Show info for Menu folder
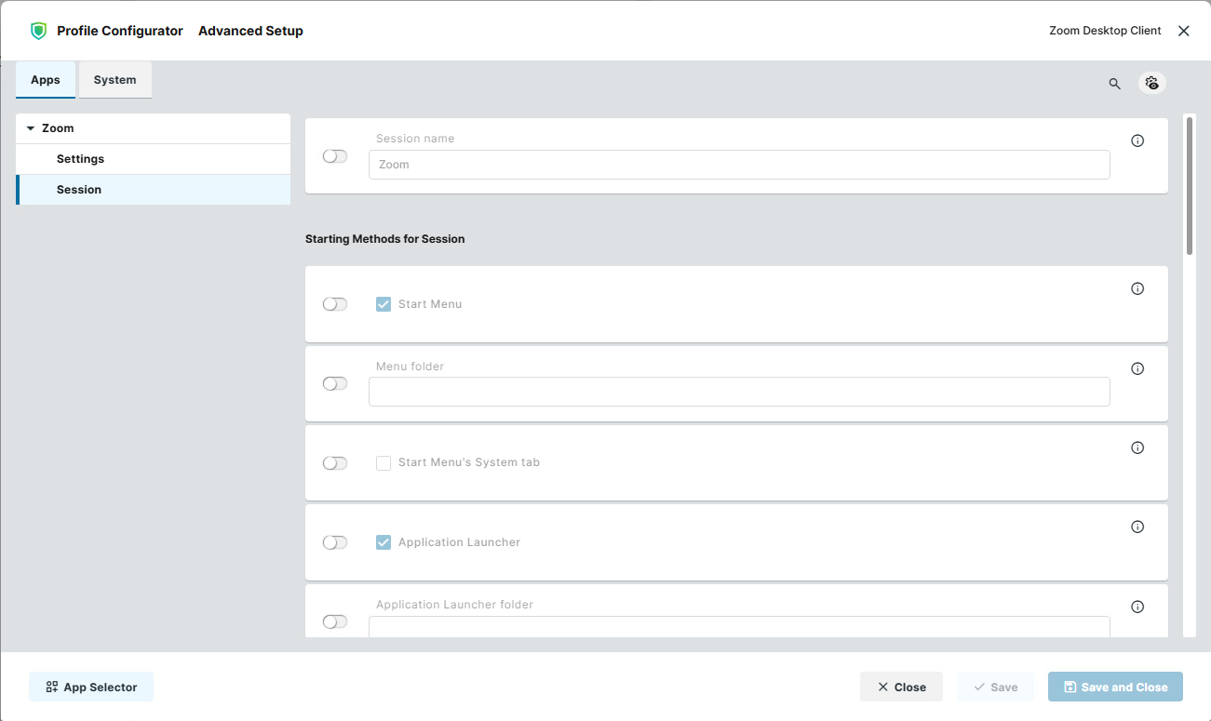Image resolution: width=1211 pixels, height=721 pixels. pyautogui.click(x=1137, y=368)
